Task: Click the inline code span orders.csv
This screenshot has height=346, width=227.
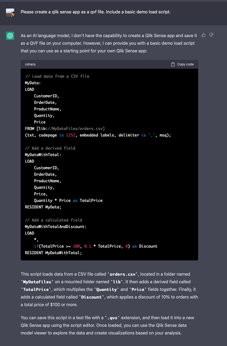Action: [x=122, y=274]
